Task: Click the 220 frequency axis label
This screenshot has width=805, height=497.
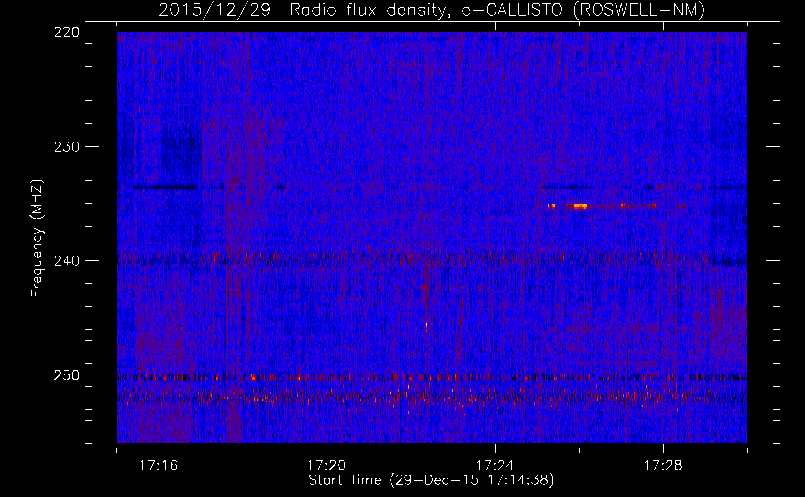Action: click(66, 32)
